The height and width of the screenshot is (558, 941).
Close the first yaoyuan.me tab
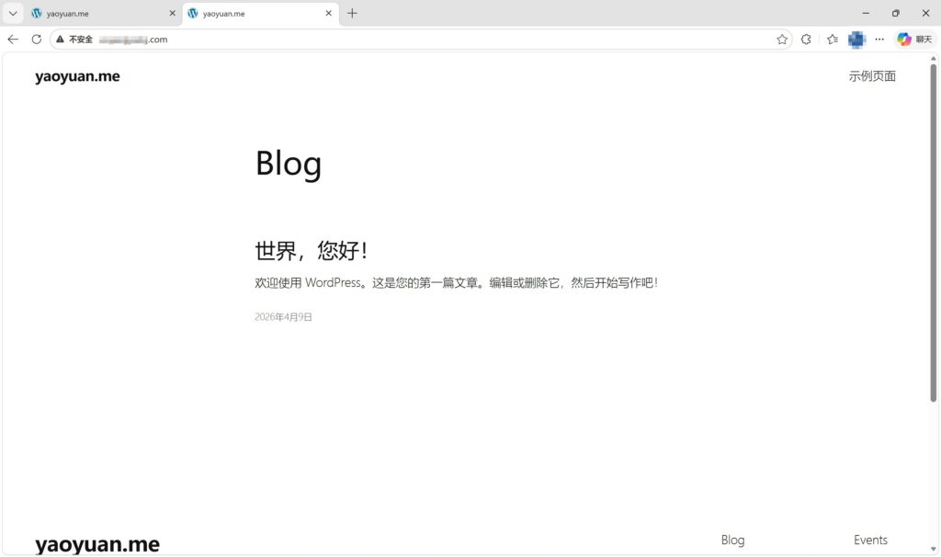(172, 14)
